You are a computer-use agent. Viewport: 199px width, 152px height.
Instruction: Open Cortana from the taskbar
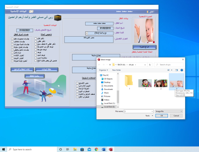(x=60, y=149)
